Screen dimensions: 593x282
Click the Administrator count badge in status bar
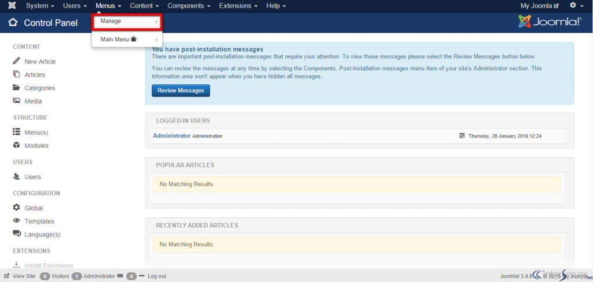pos(77,276)
